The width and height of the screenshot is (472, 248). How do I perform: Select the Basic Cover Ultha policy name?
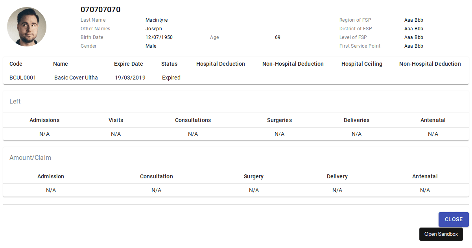76,78
